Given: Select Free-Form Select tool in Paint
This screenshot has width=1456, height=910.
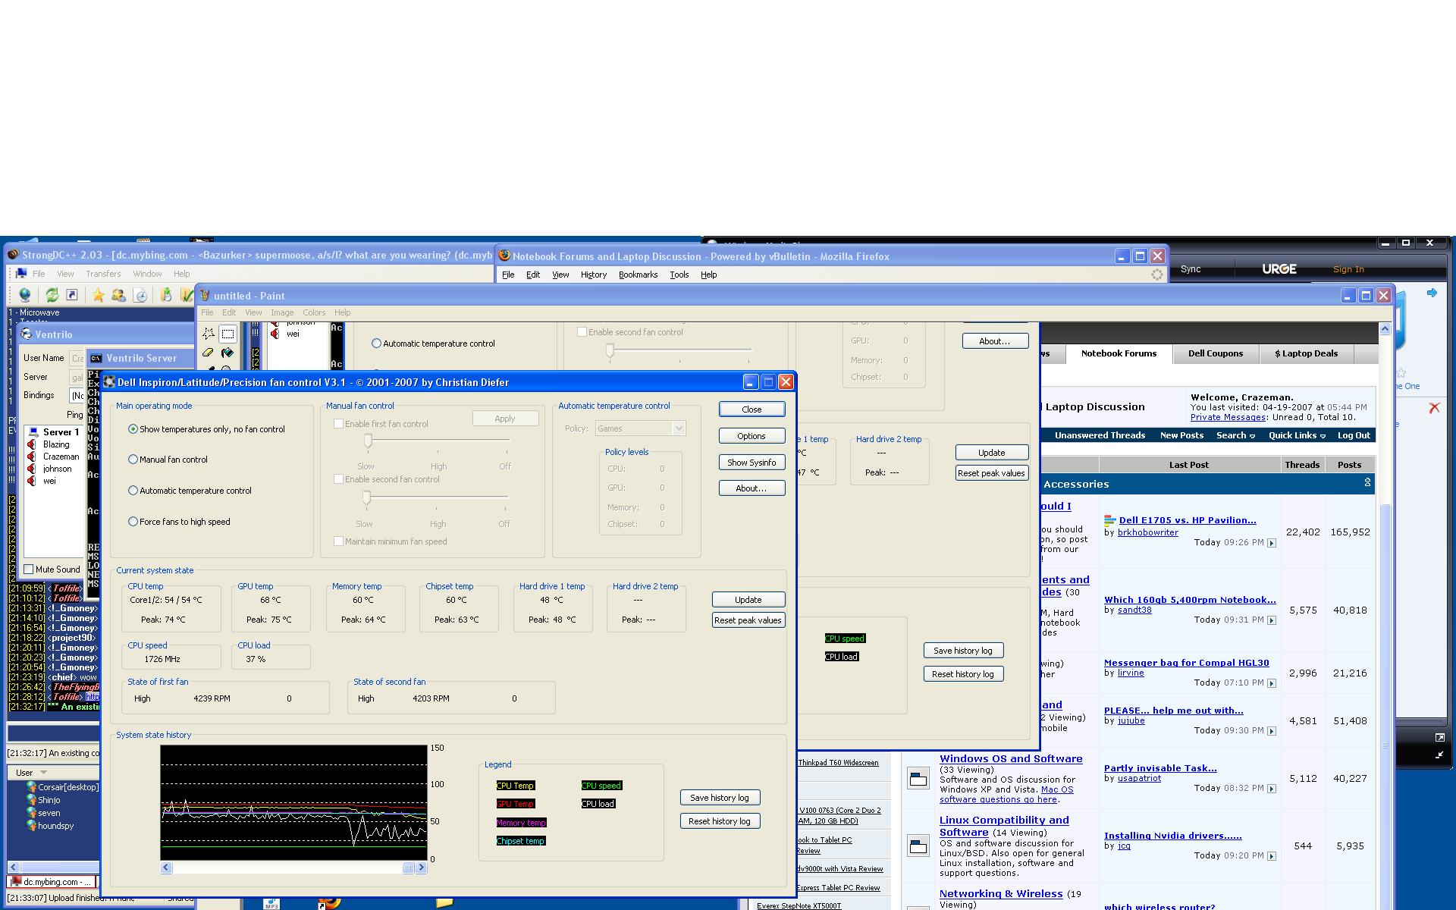Looking at the screenshot, I should point(208,334).
